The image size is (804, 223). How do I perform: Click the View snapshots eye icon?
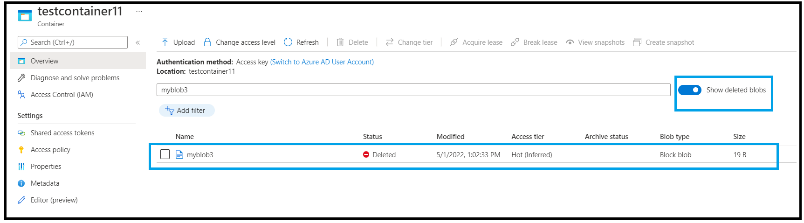pyautogui.click(x=570, y=42)
